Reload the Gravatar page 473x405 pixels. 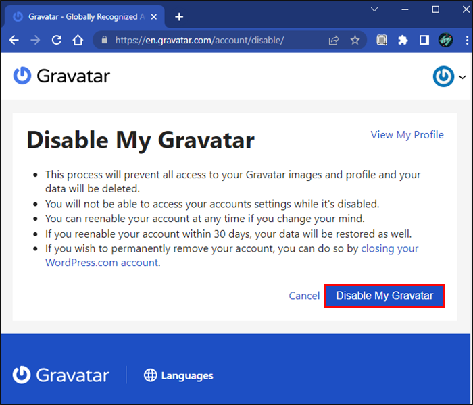point(56,40)
